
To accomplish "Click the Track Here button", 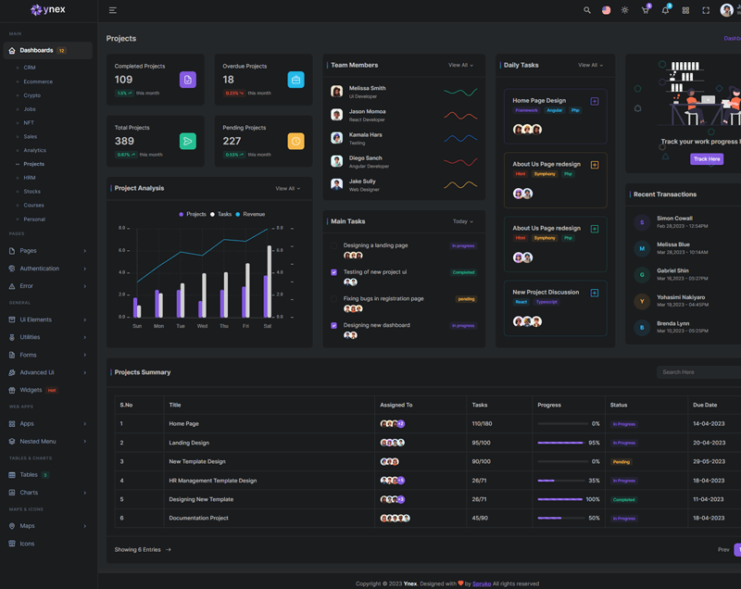I will [x=706, y=159].
